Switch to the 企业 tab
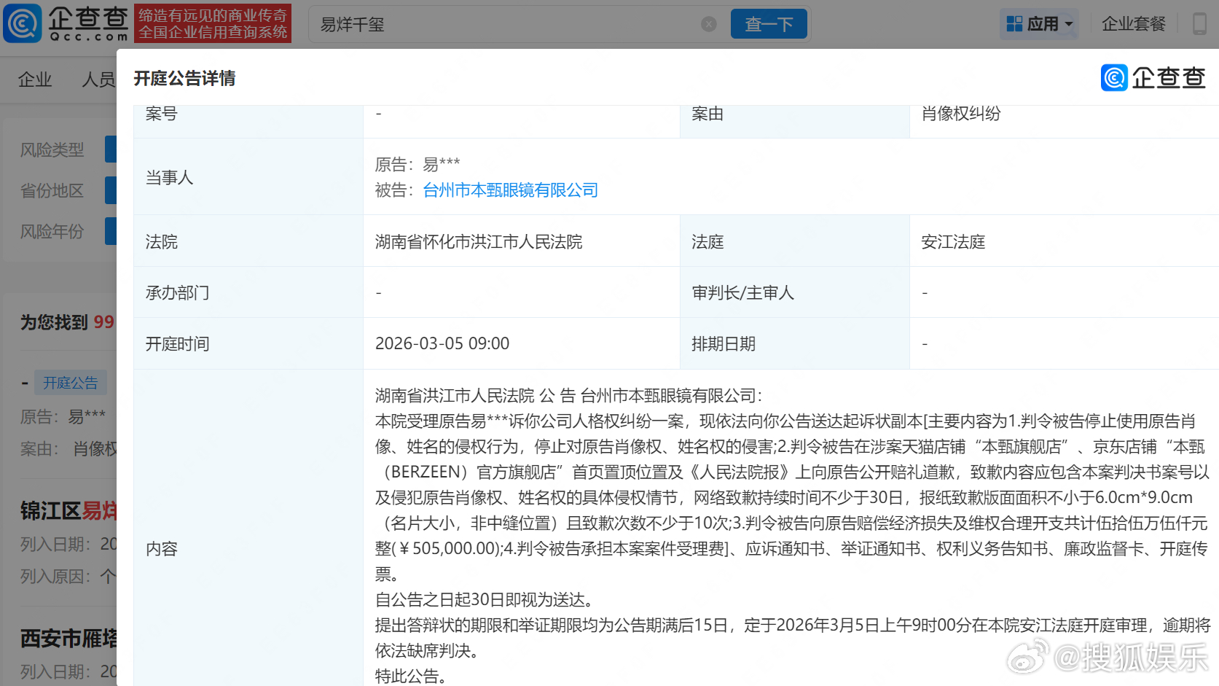The width and height of the screenshot is (1219, 686). (x=35, y=79)
